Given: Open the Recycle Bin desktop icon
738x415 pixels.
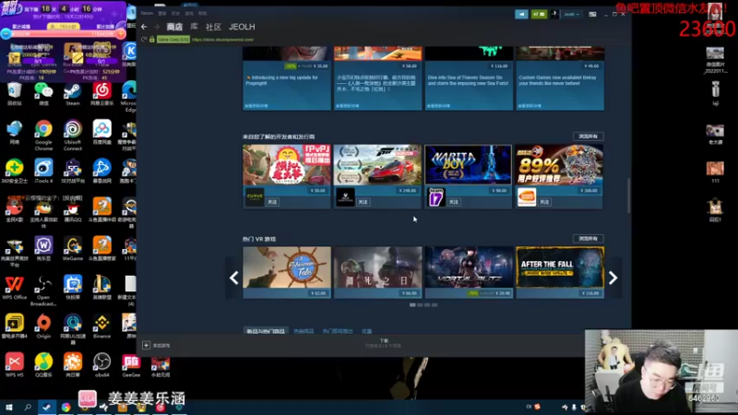Looking at the screenshot, I should pyautogui.click(x=14, y=94).
